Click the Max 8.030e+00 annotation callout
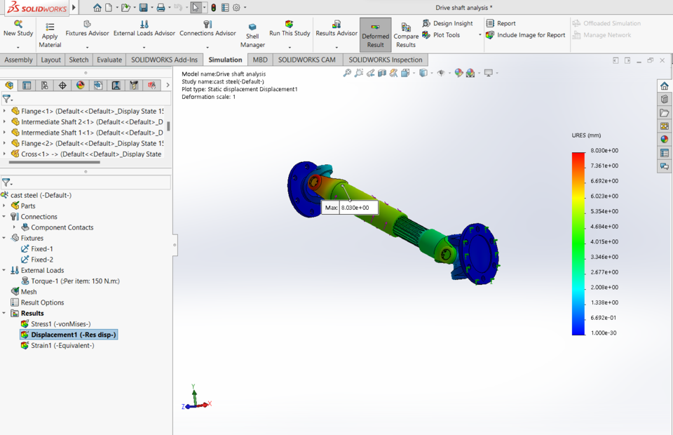Screen dimensions: 673x435 [352, 208]
